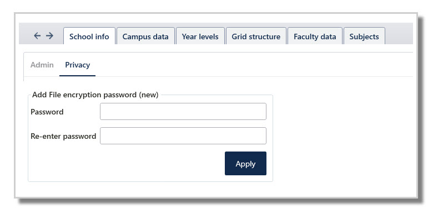Navigate to next screen with right arrow
Screen dimensions: 433x214
(x=49, y=35)
